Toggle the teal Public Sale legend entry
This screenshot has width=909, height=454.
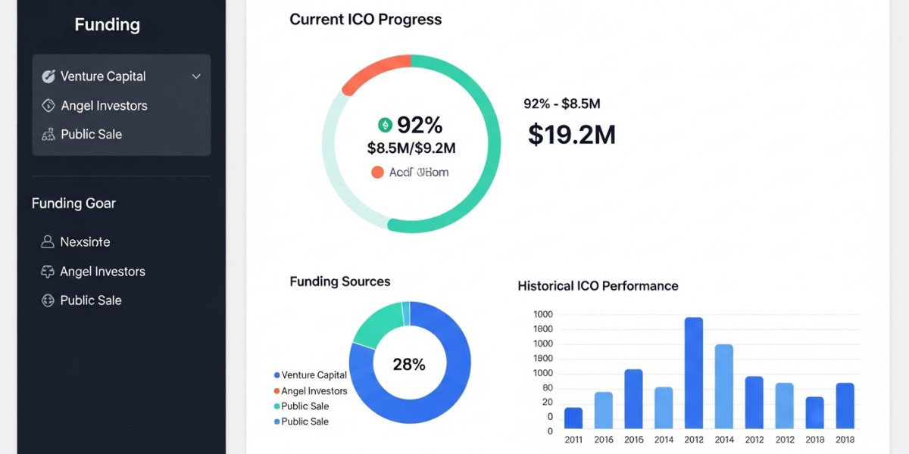click(x=305, y=406)
